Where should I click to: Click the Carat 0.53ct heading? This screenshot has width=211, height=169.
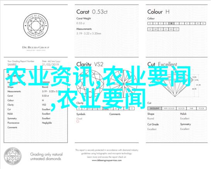(92, 12)
